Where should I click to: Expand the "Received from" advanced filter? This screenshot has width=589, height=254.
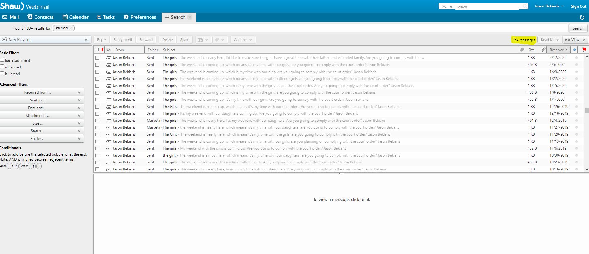42,92
